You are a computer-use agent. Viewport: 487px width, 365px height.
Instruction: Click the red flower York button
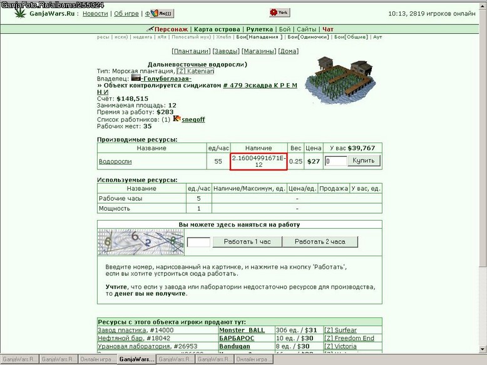(280, 12)
